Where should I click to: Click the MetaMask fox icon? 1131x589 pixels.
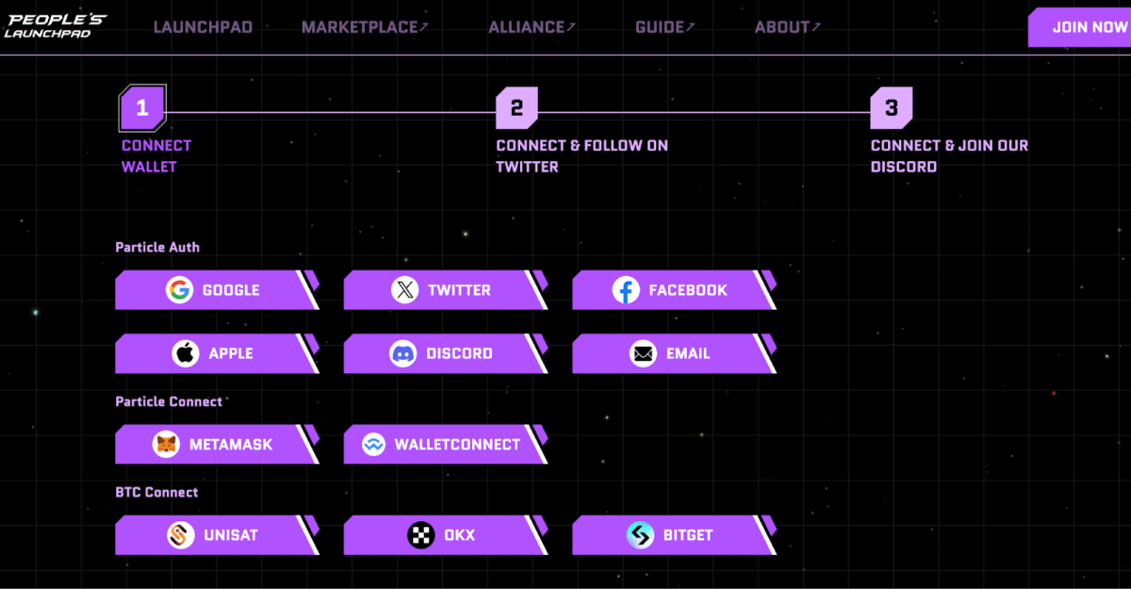(x=166, y=444)
